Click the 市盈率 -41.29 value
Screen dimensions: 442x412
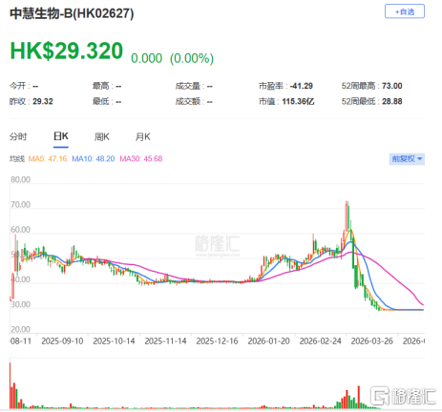click(302, 86)
